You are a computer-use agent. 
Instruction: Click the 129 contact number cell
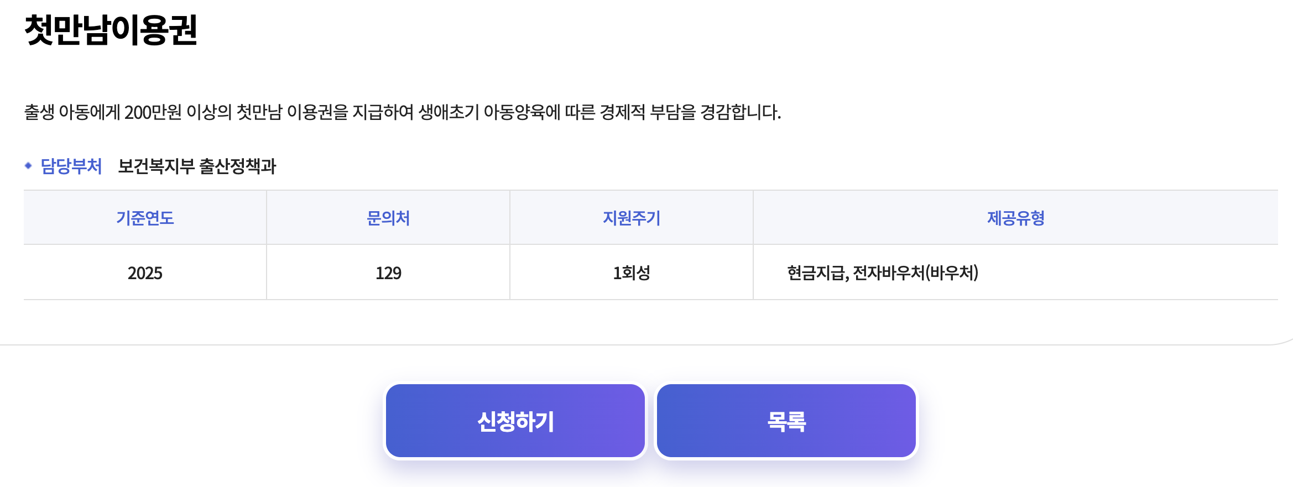tap(388, 272)
